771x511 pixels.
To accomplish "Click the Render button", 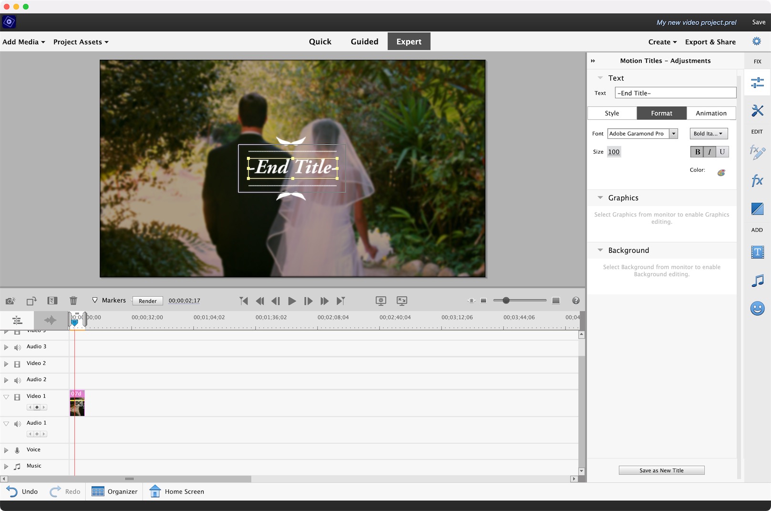I will coord(147,301).
